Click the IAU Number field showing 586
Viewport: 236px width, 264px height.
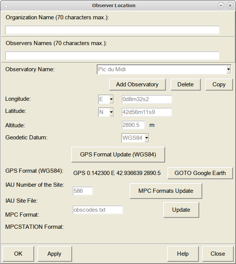(x=82, y=191)
